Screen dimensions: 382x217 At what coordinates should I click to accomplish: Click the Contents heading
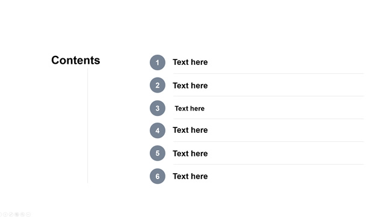coord(76,60)
